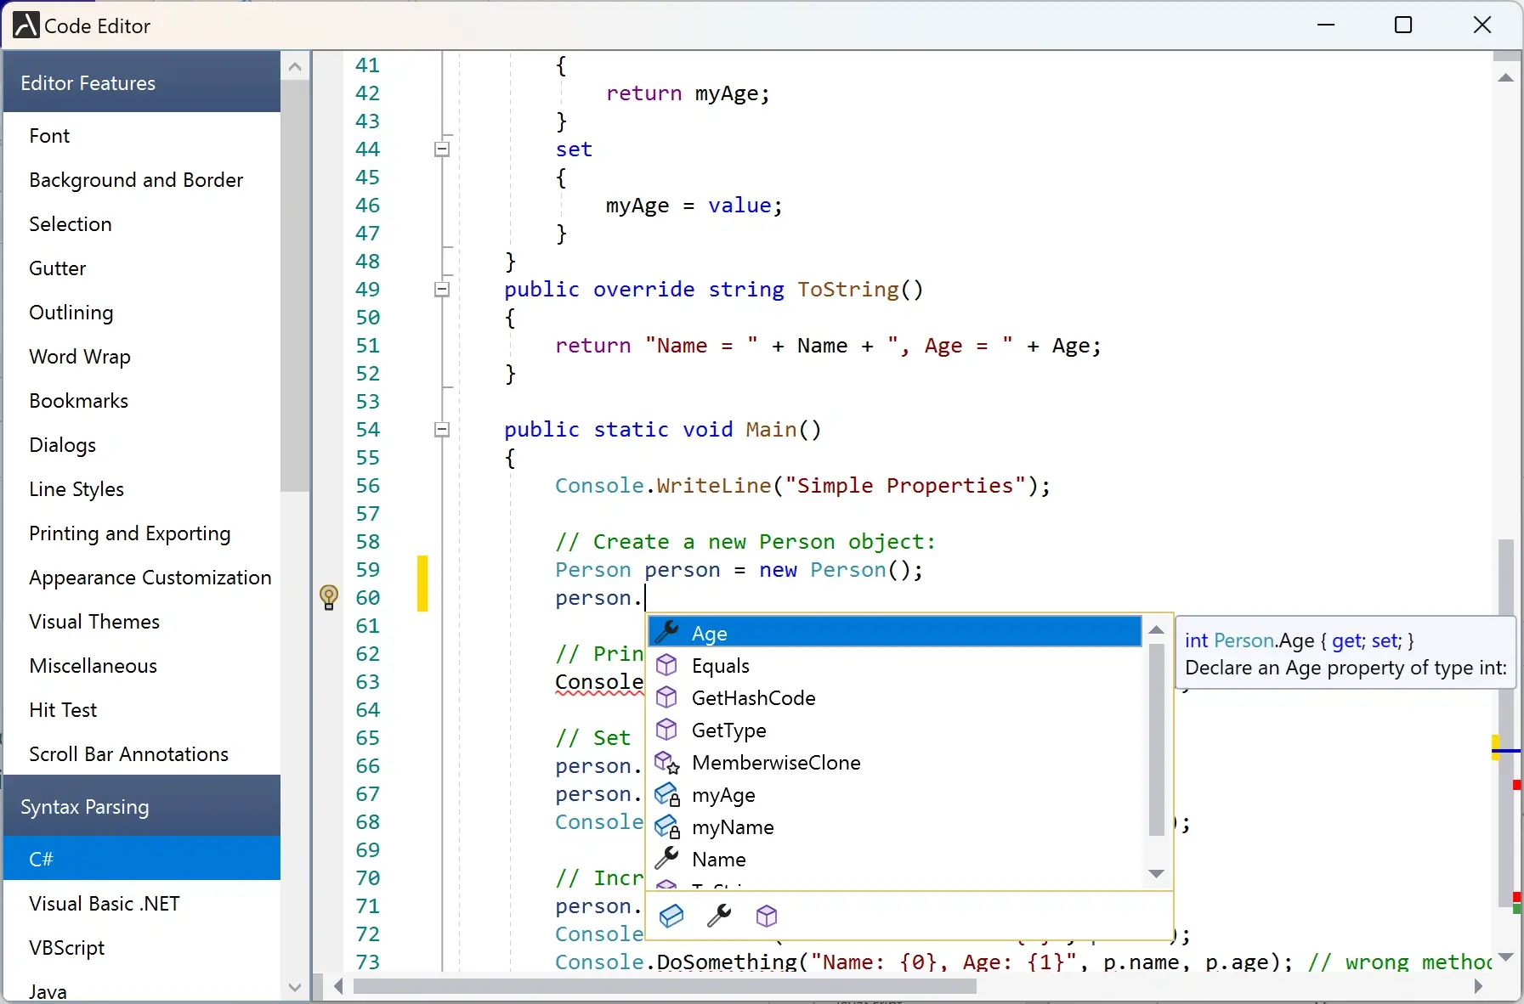This screenshot has width=1524, height=1004.
Task: Collapse the ToString outlining node at line 49
Action: point(442,290)
